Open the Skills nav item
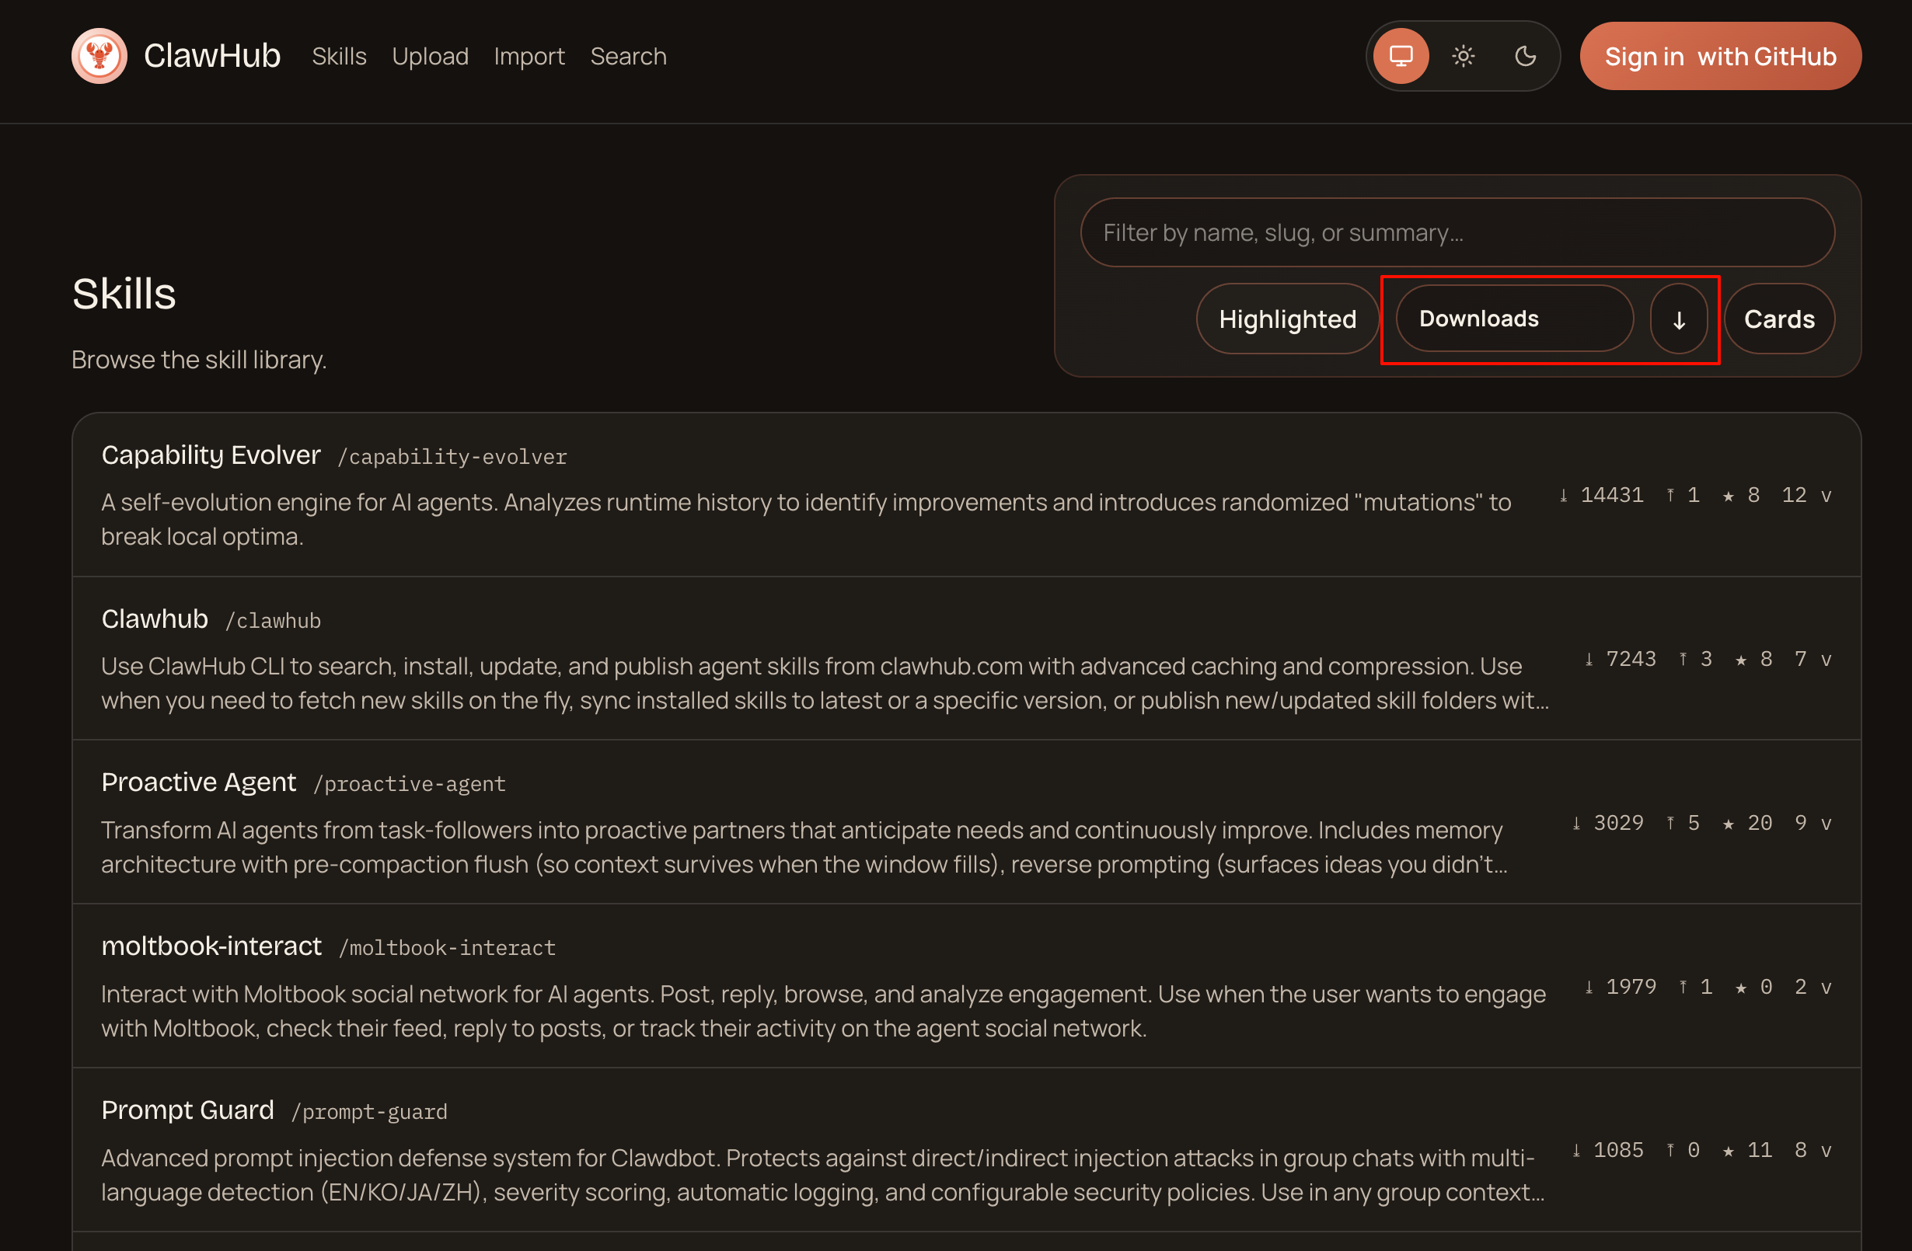 (x=339, y=56)
